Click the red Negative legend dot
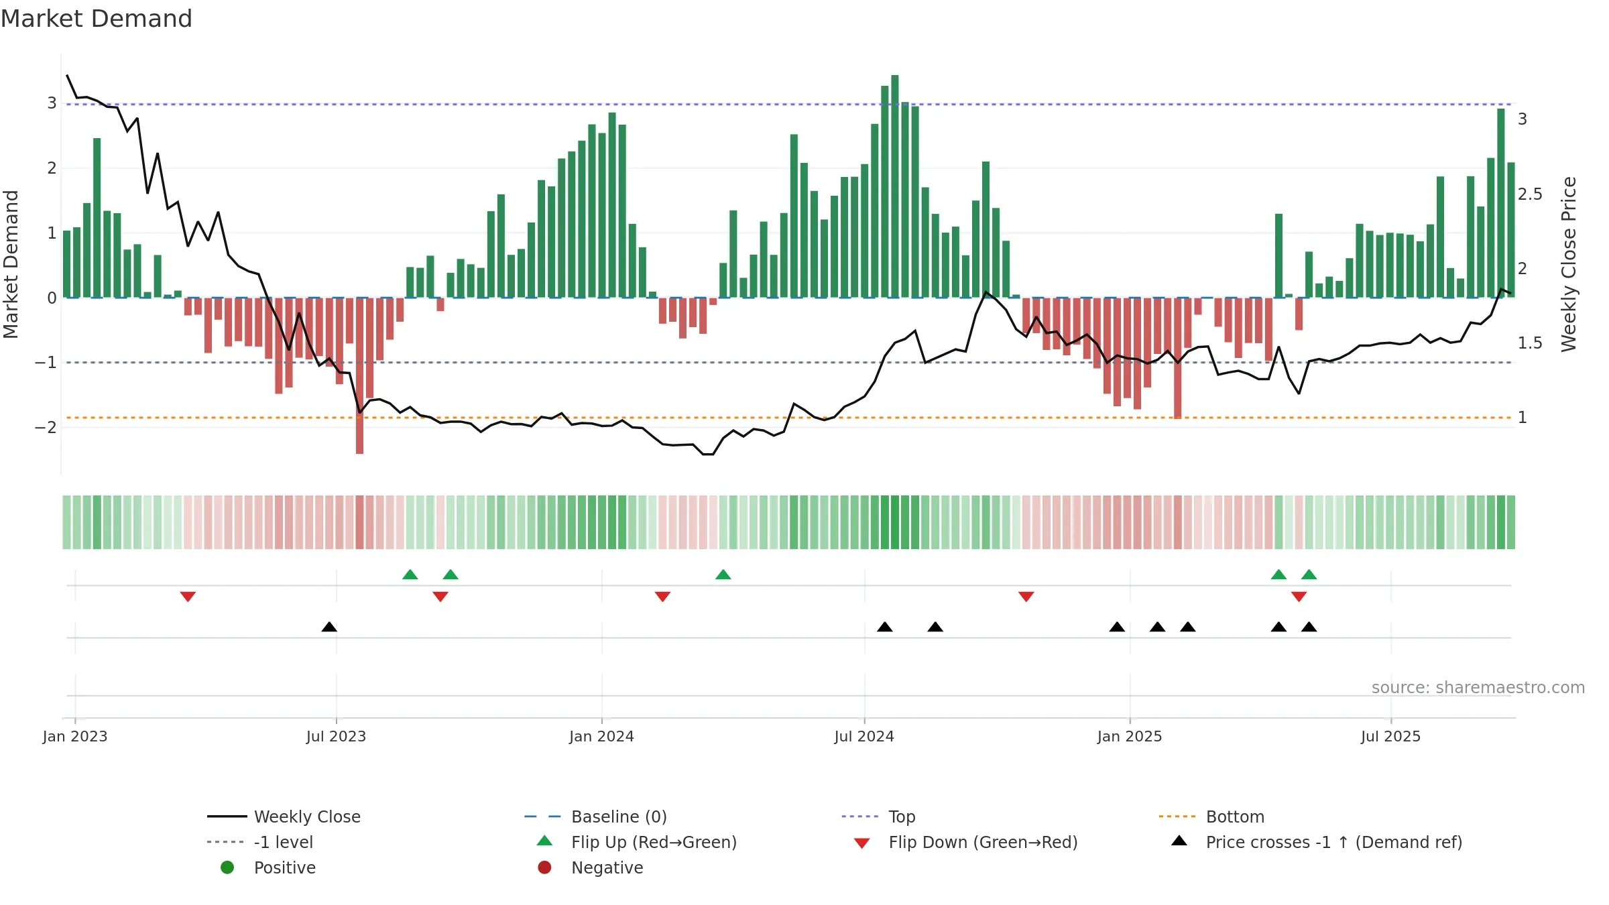This screenshot has height=905, width=1609. coord(544,867)
